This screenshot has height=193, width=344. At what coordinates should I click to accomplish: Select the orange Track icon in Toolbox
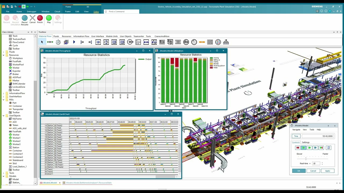[x=202, y=42]
